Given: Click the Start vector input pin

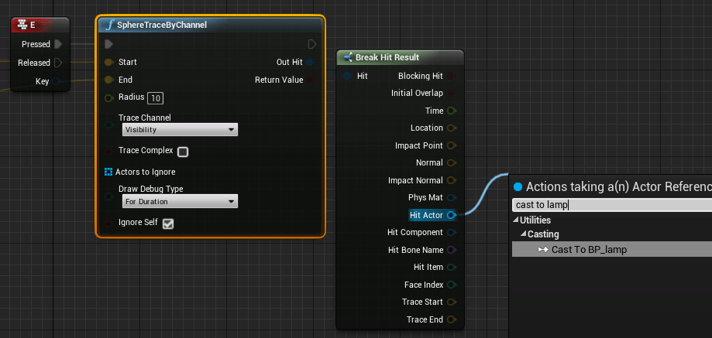Looking at the screenshot, I should click(109, 62).
